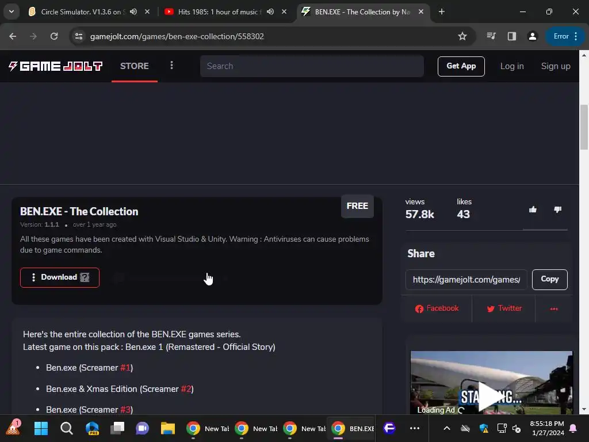Go back in browser history
This screenshot has width=589, height=442.
[x=13, y=36]
